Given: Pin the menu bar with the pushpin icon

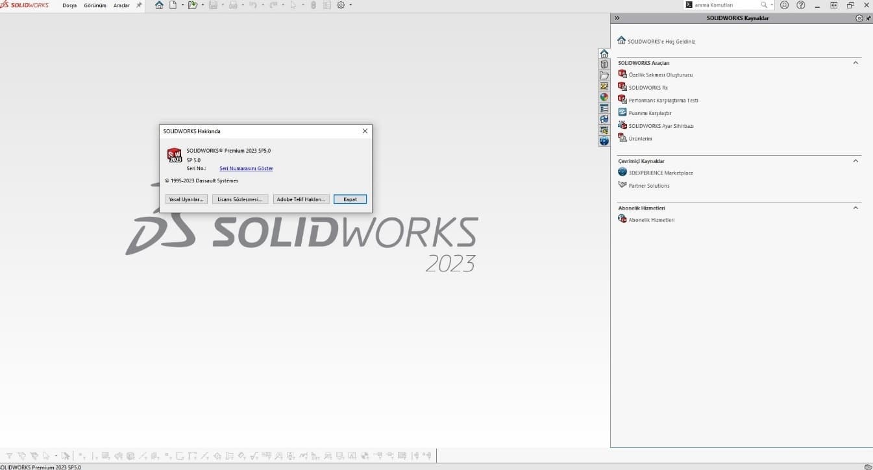Looking at the screenshot, I should [139, 5].
